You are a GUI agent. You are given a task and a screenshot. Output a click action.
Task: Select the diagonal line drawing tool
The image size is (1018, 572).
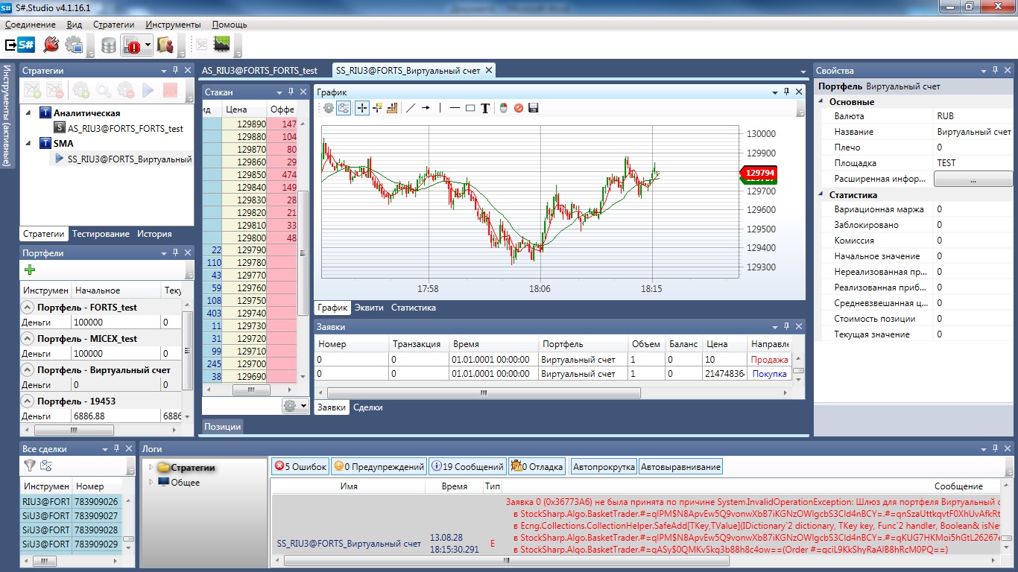pyautogui.click(x=411, y=108)
